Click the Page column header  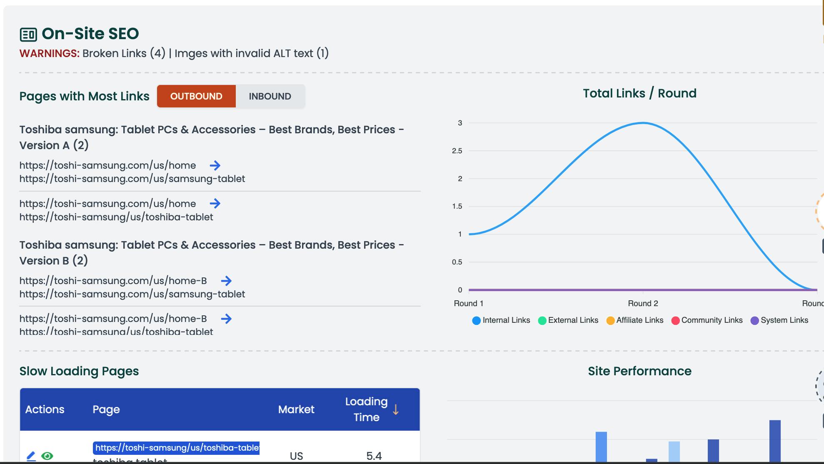[106, 409]
